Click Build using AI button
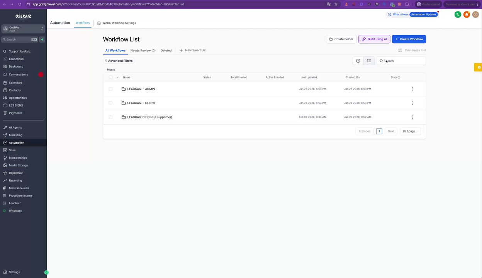The width and height of the screenshot is (482, 278). point(374,39)
